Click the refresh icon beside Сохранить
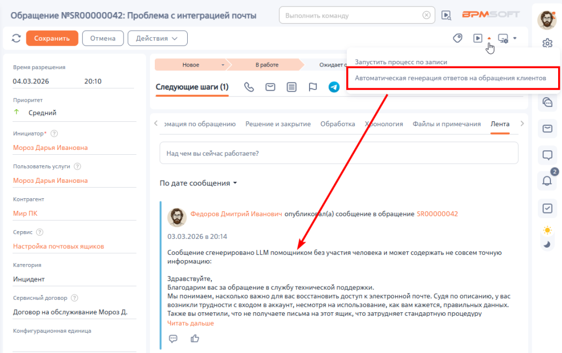This screenshot has height=353, width=562. [16, 38]
